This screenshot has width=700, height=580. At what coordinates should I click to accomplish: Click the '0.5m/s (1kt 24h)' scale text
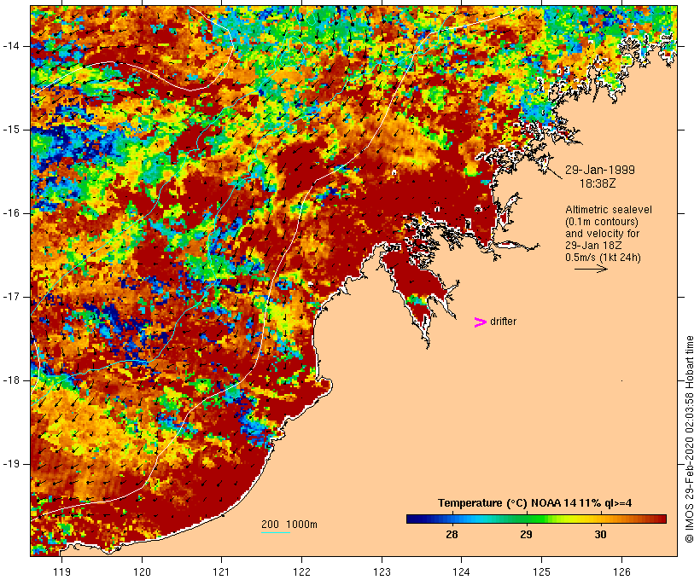pos(603,258)
